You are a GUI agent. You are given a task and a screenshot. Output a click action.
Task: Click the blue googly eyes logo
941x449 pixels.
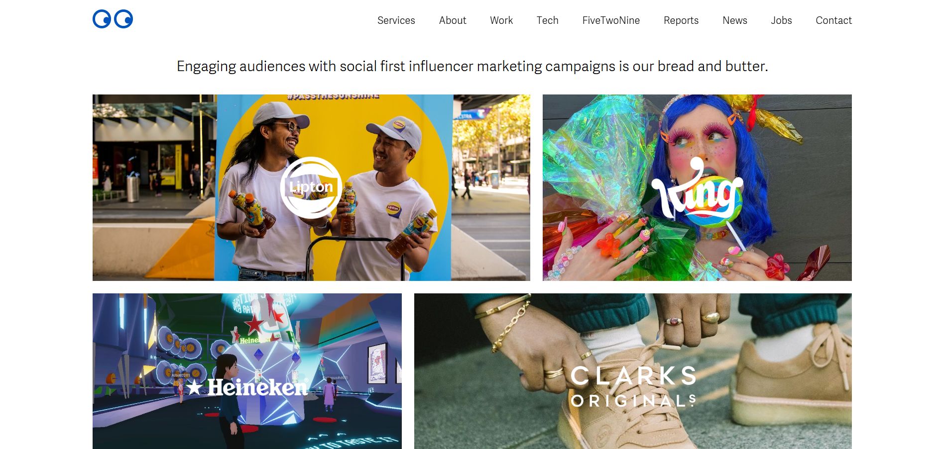tap(113, 19)
